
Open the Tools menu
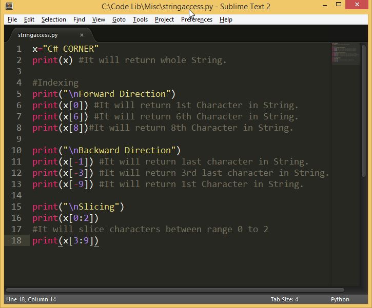tap(140, 19)
